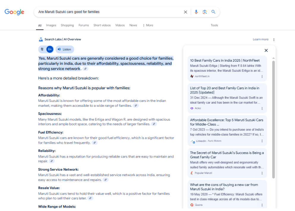Switch to the News tab

[133, 25]
